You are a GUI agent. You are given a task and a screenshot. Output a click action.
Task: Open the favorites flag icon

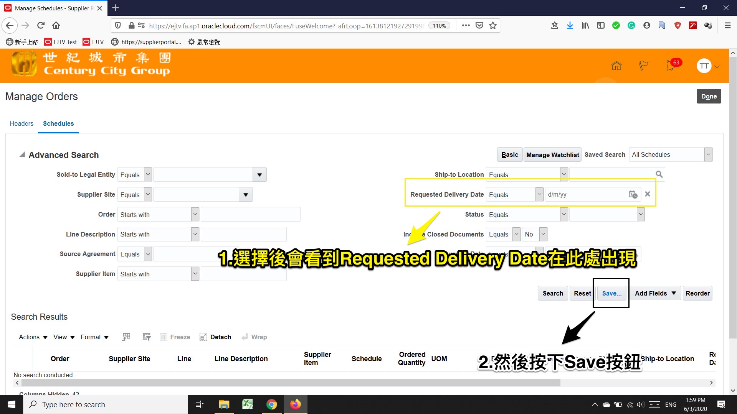coord(643,66)
